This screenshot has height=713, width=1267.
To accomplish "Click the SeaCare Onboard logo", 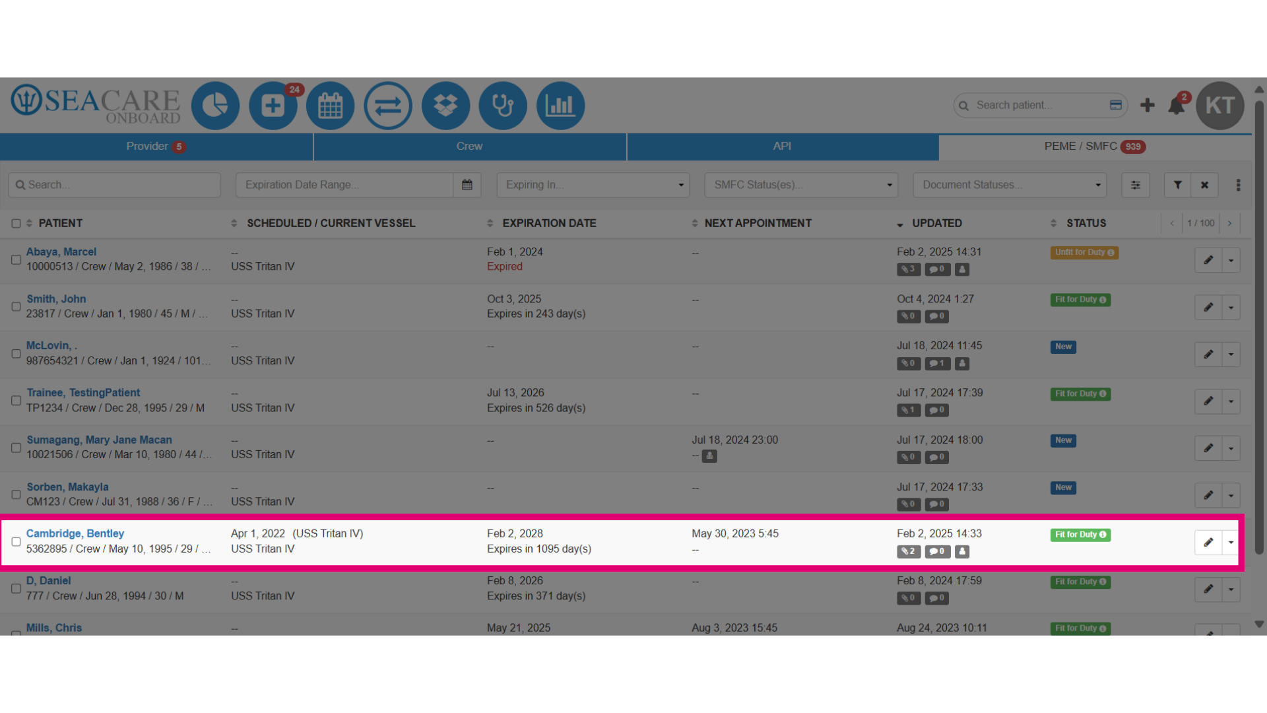I will click(96, 104).
